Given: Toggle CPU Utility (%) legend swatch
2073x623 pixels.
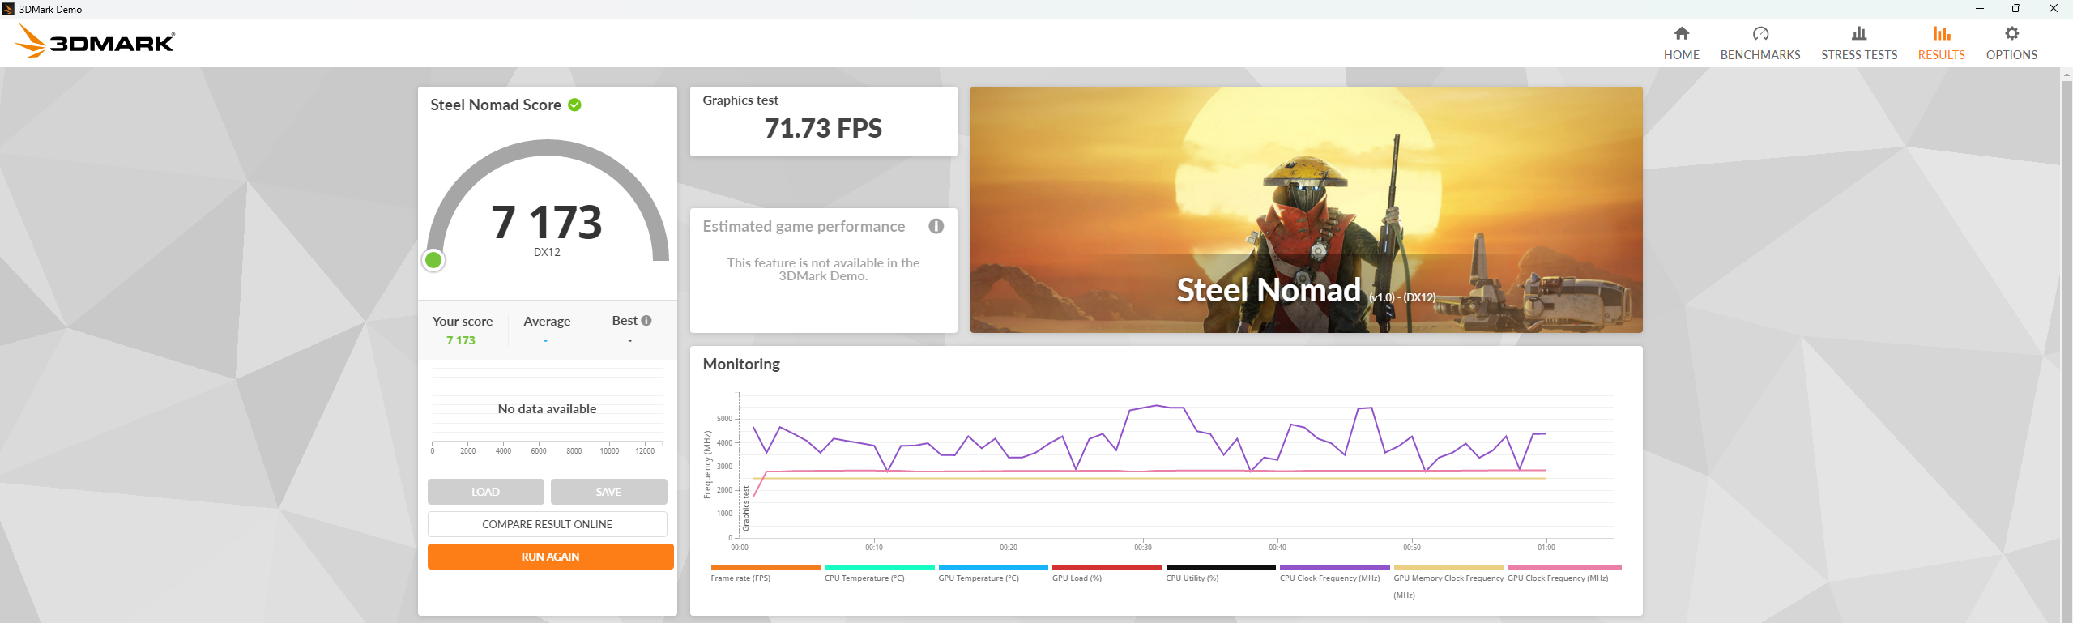Looking at the screenshot, I should point(1221,568).
